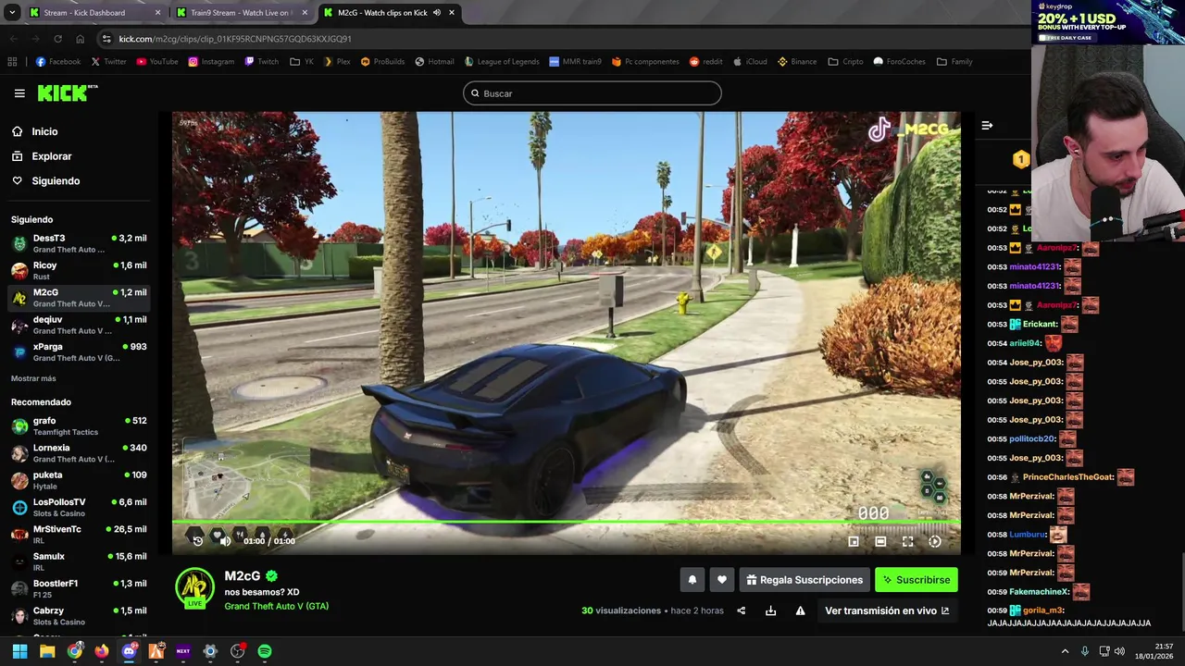Go to Inicio in the sidebar
Viewport: 1185px width, 666px height.
[44, 131]
